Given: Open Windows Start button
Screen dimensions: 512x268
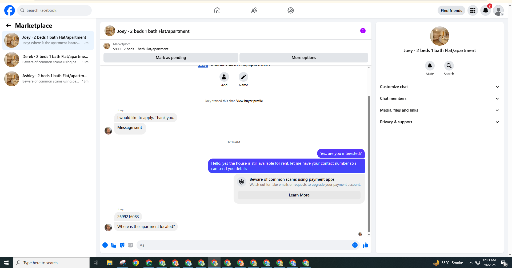Looking at the screenshot, I should [6, 263].
